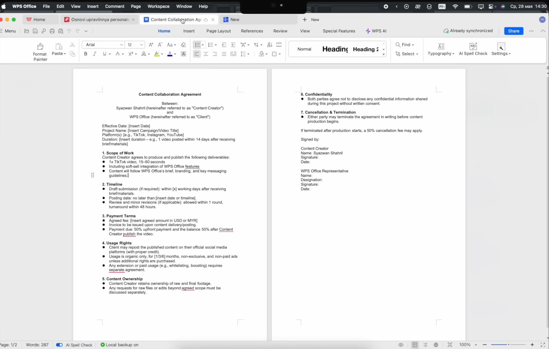The image size is (549, 349).
Task: Sort text with the A-Z sort icon
Action: pyautogui.click(x=270, y=45)
